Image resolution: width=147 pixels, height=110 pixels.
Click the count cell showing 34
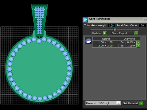click(122, 42)
